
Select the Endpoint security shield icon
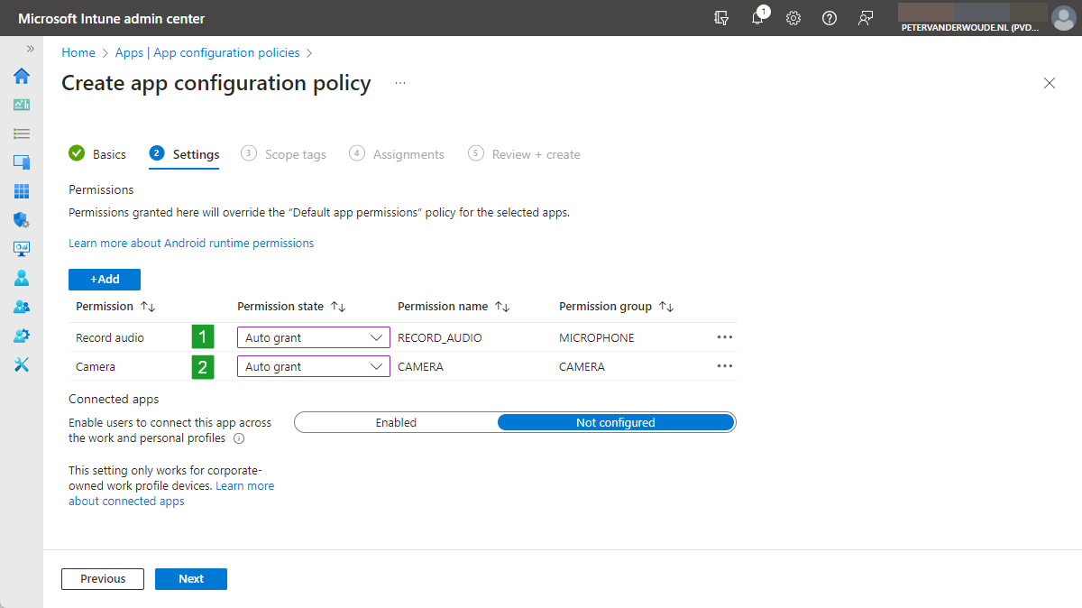coord(21,220)
